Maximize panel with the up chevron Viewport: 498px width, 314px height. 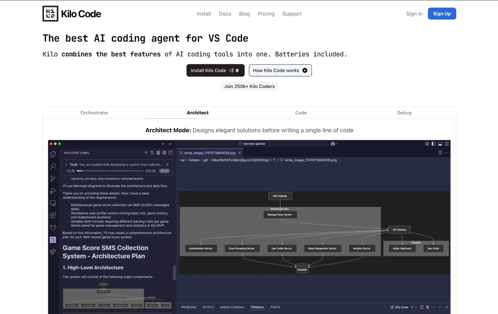(x=440, y=307)
